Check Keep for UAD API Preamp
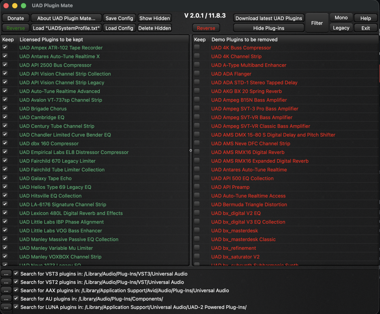Screen dimensions: 380x314 click(197, 187)
